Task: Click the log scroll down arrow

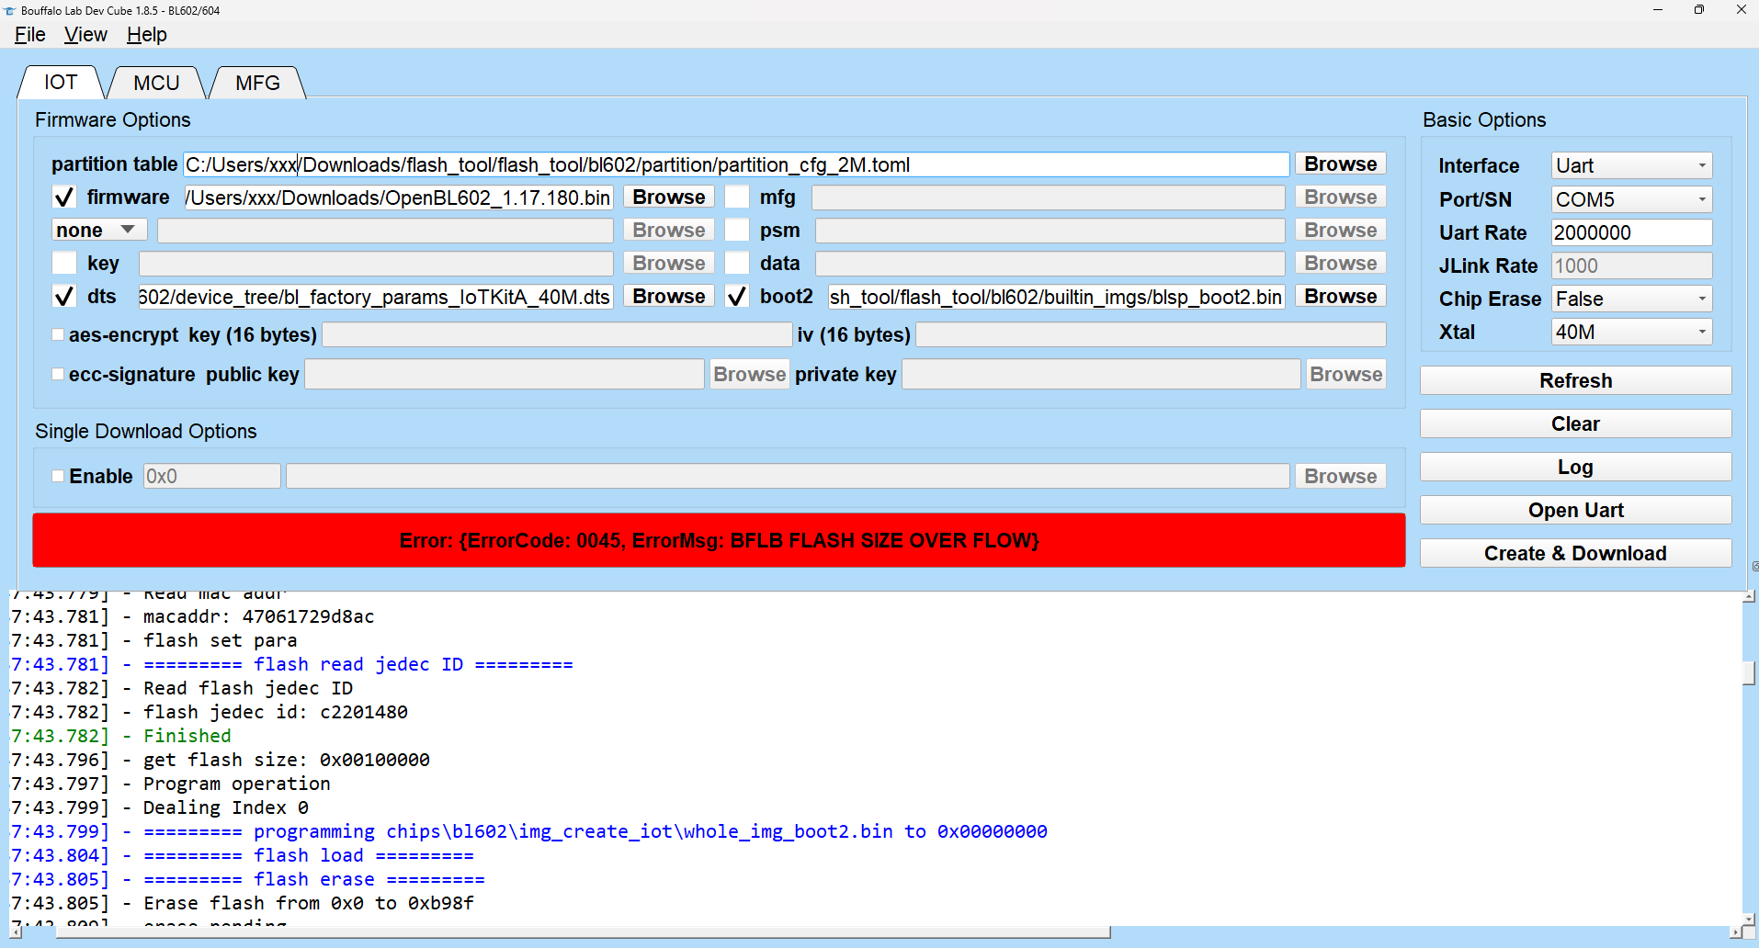Action: (x=1749, y=919)
